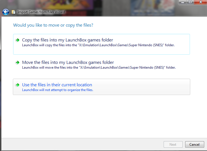Choose Use the files in their current location
207x151 pixels.
point(102,87)
